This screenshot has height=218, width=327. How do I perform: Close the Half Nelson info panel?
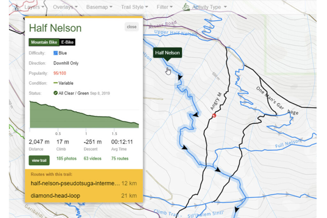(132, 27)
